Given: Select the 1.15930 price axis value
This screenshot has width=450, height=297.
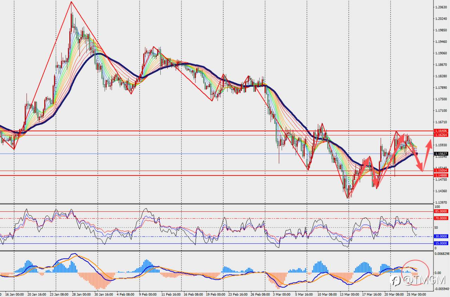Looking at the screenshot, I should click(442, 145).
